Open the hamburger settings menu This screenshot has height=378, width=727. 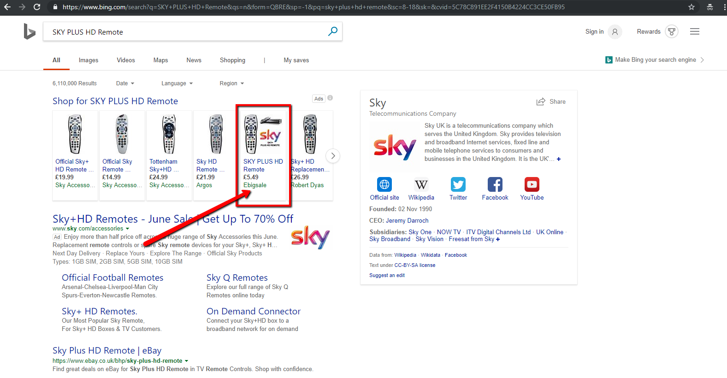coord(694,32)
